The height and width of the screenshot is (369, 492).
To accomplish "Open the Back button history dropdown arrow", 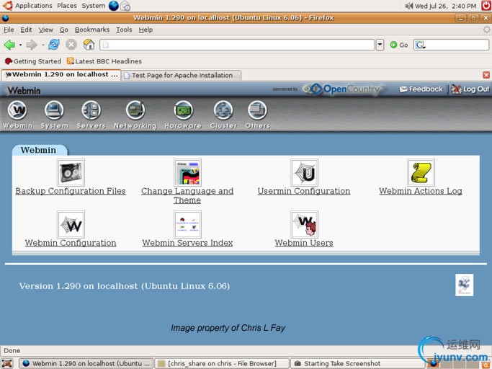I will click(x=20, y=45).
